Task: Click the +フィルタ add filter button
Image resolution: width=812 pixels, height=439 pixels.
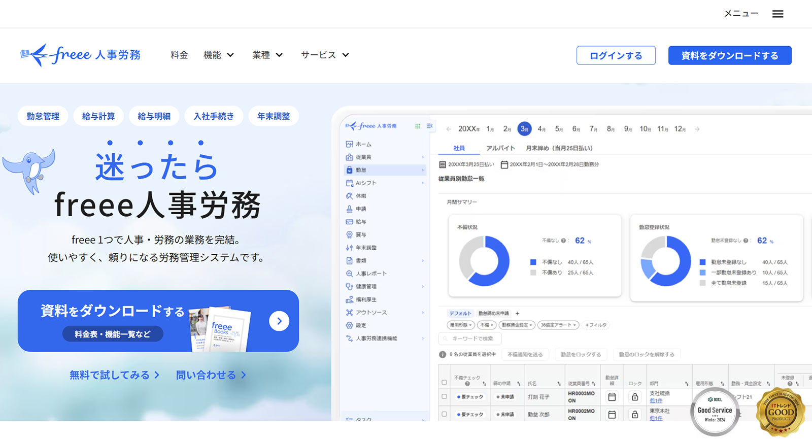Action: pos(596,325)
